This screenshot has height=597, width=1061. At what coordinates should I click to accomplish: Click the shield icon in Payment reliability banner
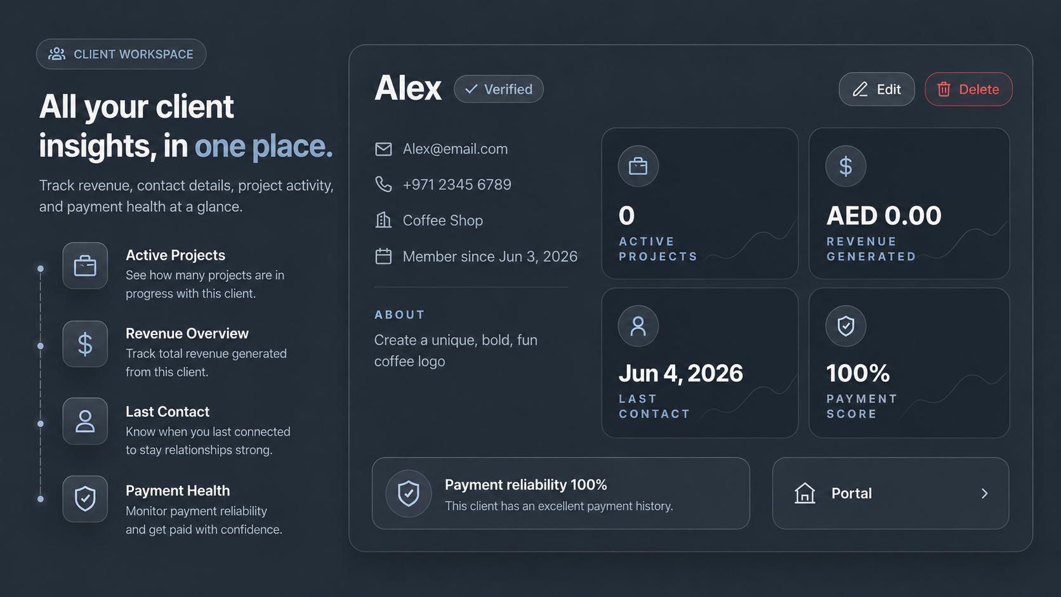tap(409, 494)
